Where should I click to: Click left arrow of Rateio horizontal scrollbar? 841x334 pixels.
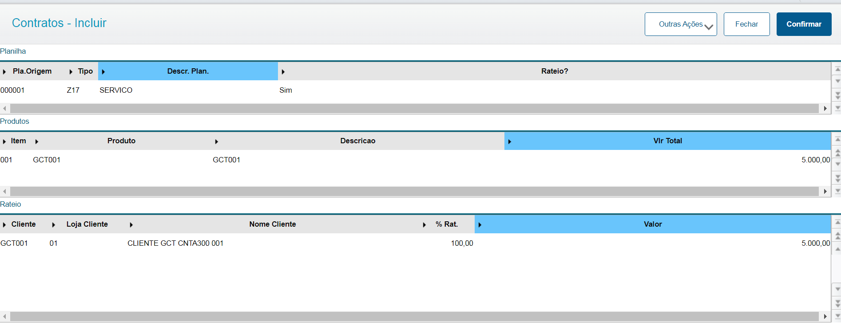(4, 317)
